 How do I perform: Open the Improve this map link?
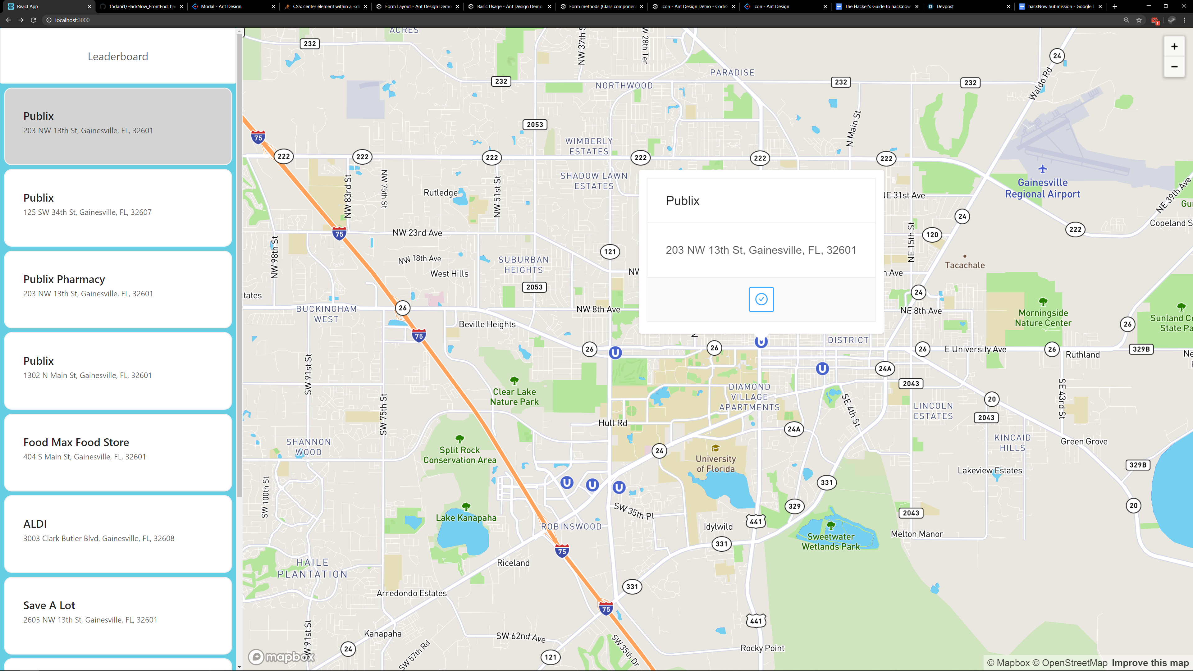point(1150,663)
